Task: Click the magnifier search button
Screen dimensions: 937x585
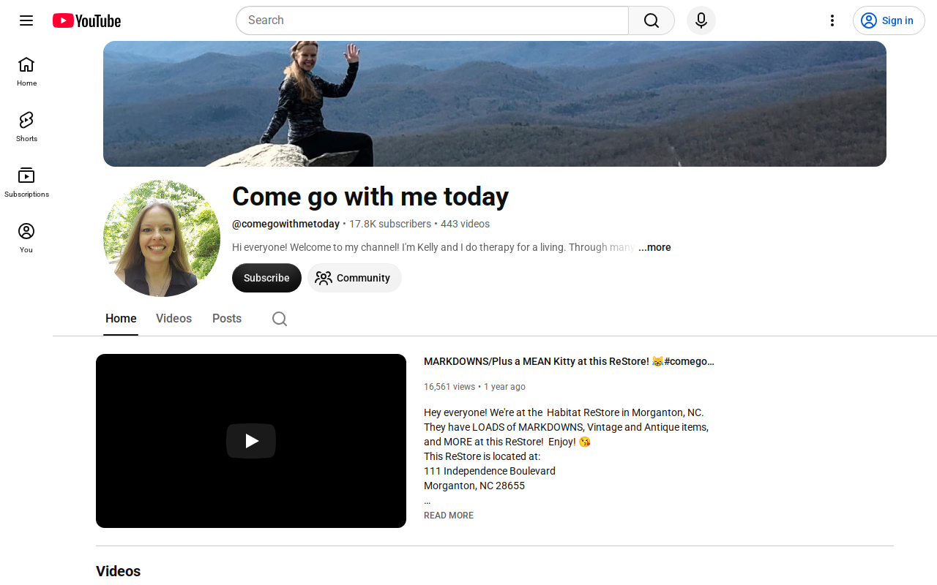Action: point(652,20)
